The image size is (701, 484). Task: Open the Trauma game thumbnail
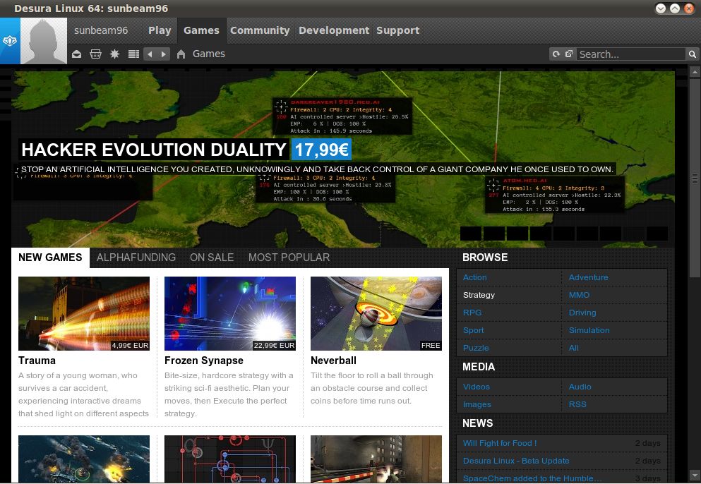84,313
